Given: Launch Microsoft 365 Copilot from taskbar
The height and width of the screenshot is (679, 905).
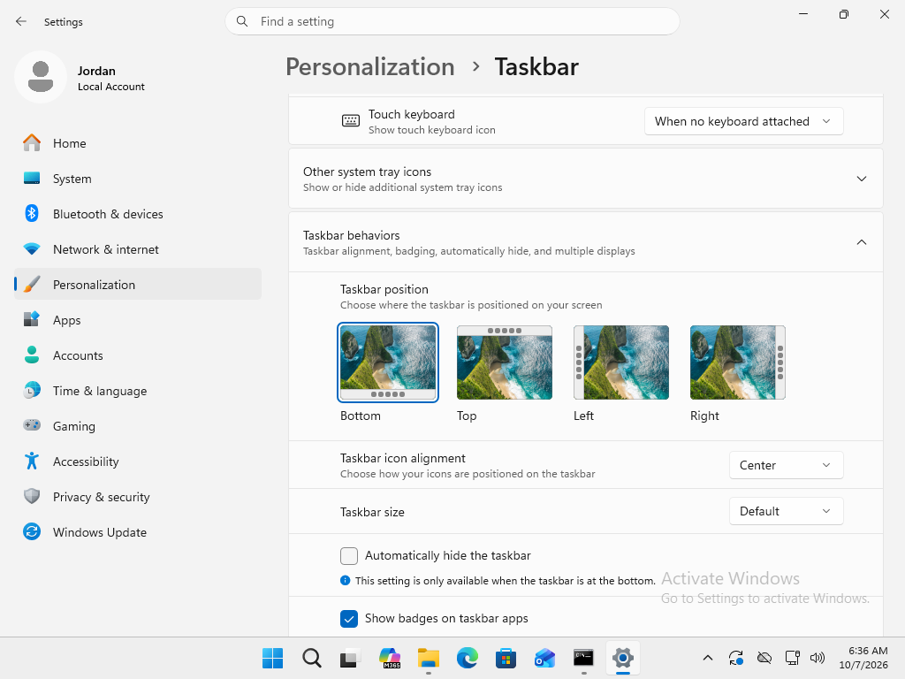Looking at the screenshot, I should click(390, 658).
